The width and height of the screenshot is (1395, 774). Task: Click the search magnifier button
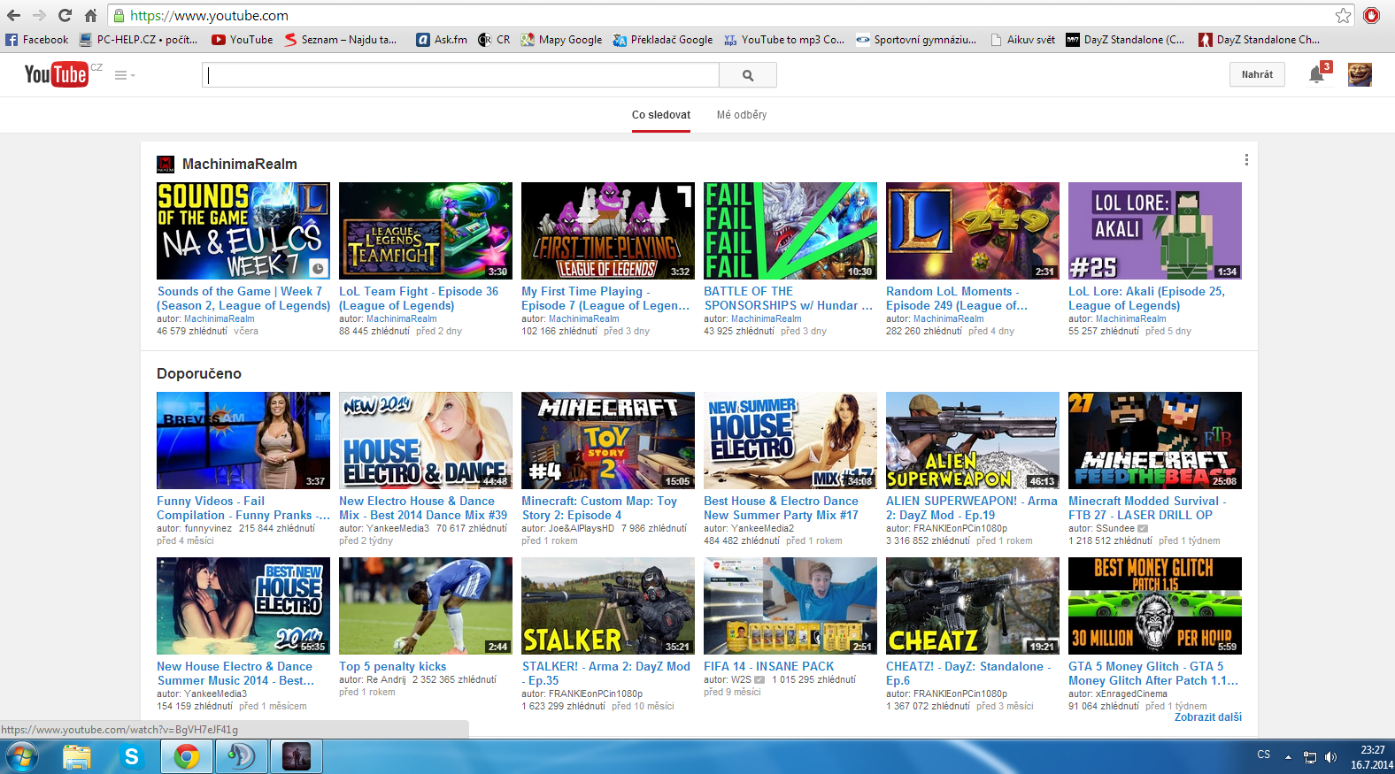tap(748, 75)
